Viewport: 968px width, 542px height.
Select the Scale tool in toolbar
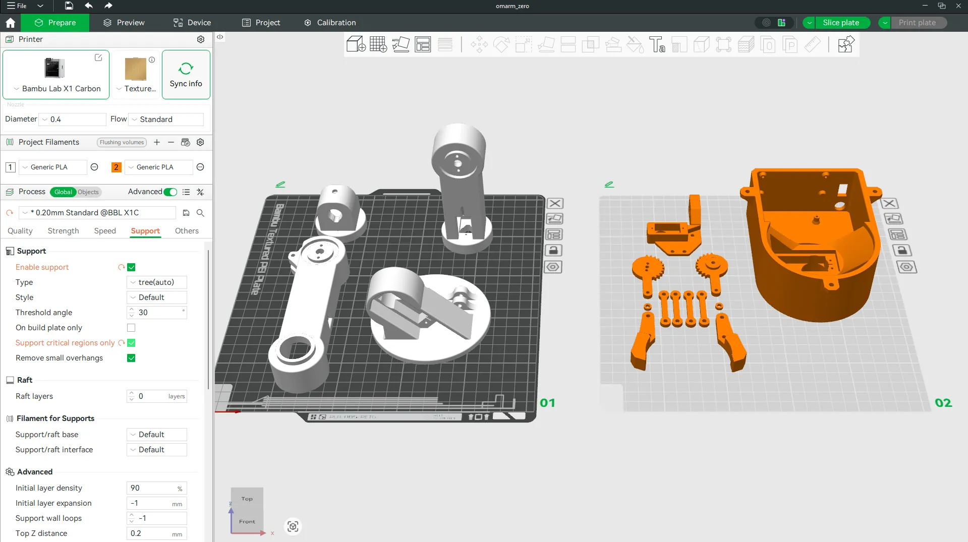coord(524,44)
